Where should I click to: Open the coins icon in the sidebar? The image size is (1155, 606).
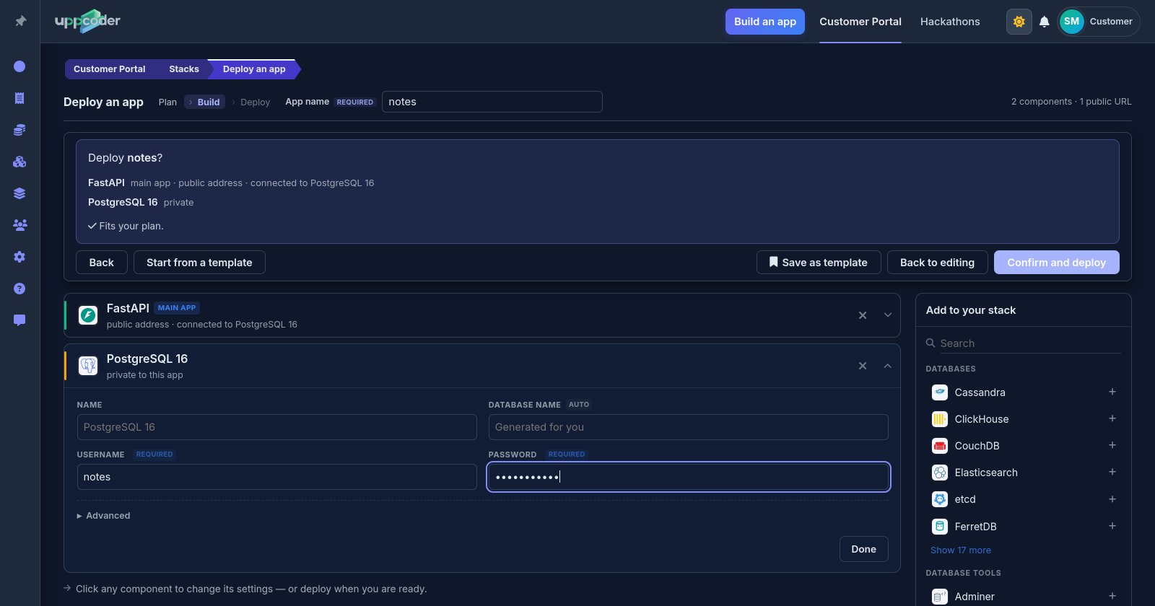click(19, 130)
